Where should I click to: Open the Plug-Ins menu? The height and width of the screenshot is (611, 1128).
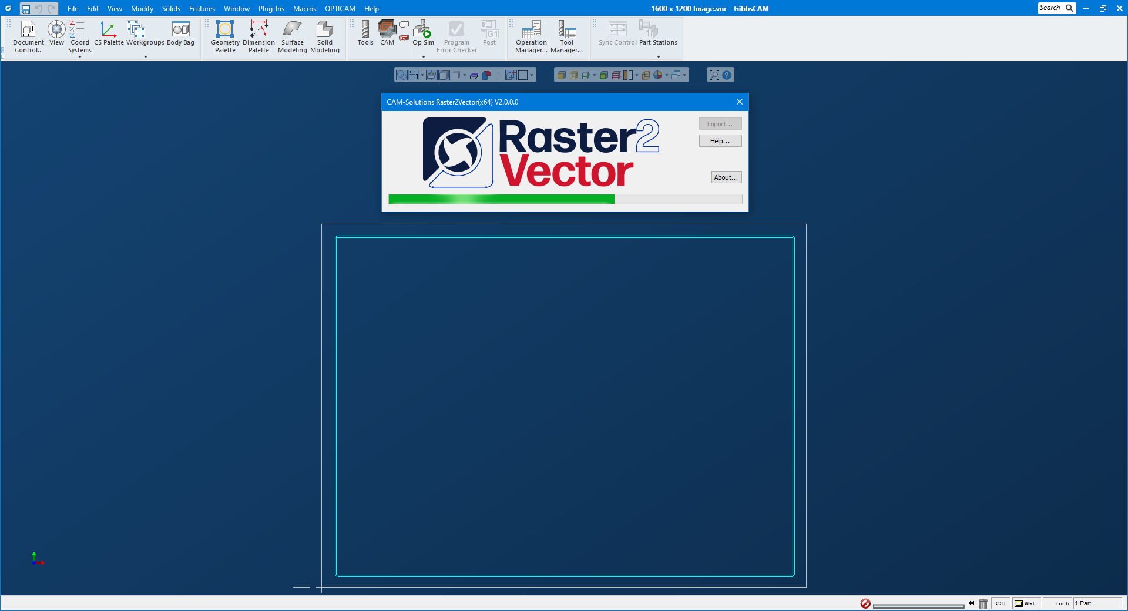(x=271, y=9)
